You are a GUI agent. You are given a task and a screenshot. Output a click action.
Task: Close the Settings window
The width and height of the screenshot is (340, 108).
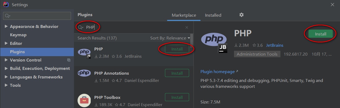(x=332, y=5)
